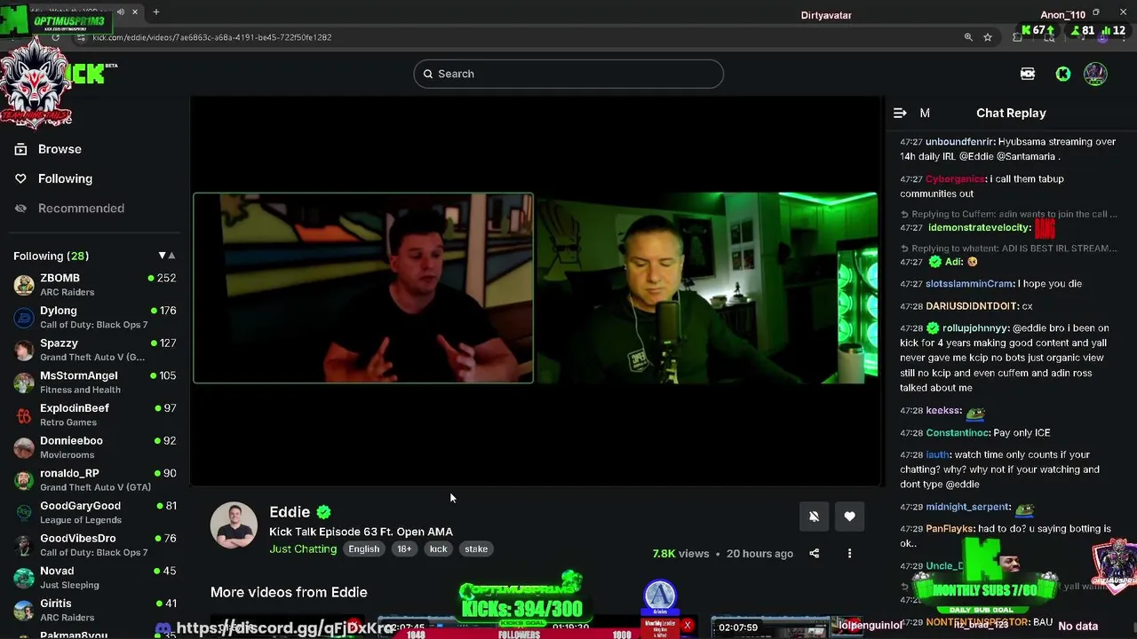Open the Eddie channel name link
Image resolution: width=1137 pixels, height=639 pixels.
click(x=290, y=512)
